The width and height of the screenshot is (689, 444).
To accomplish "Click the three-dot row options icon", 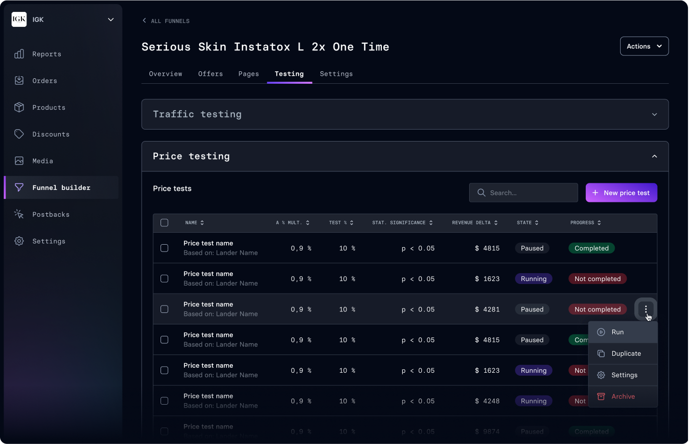I will click(x=646, y=309).
